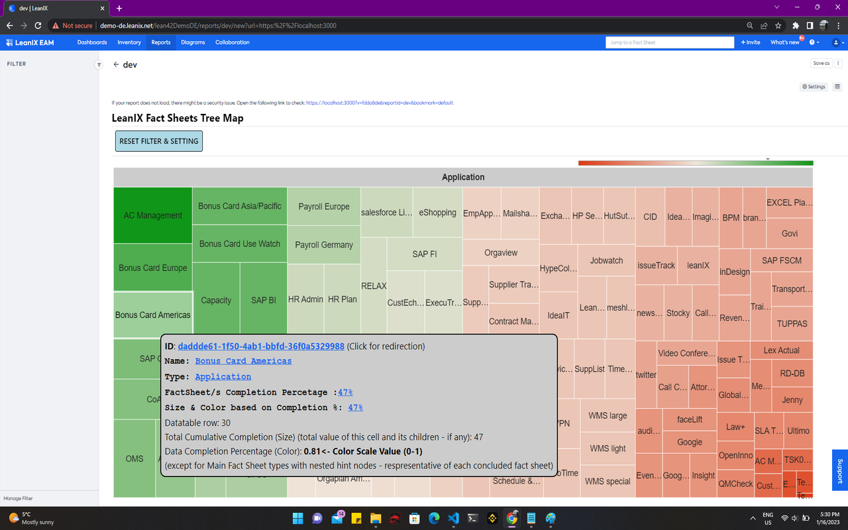Click the color scale gradient bar
This screenshot has width=848, height=530.
[x=696, y=163]
